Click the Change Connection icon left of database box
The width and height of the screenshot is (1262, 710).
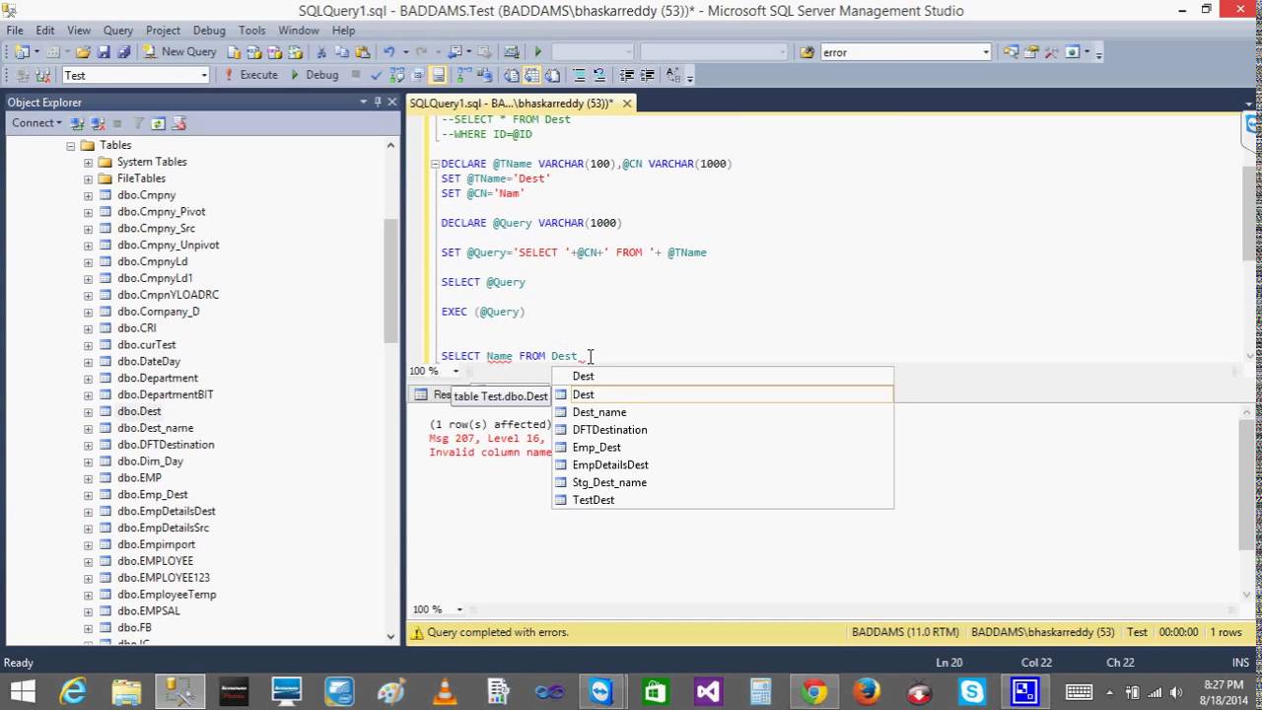click(42, 75)
